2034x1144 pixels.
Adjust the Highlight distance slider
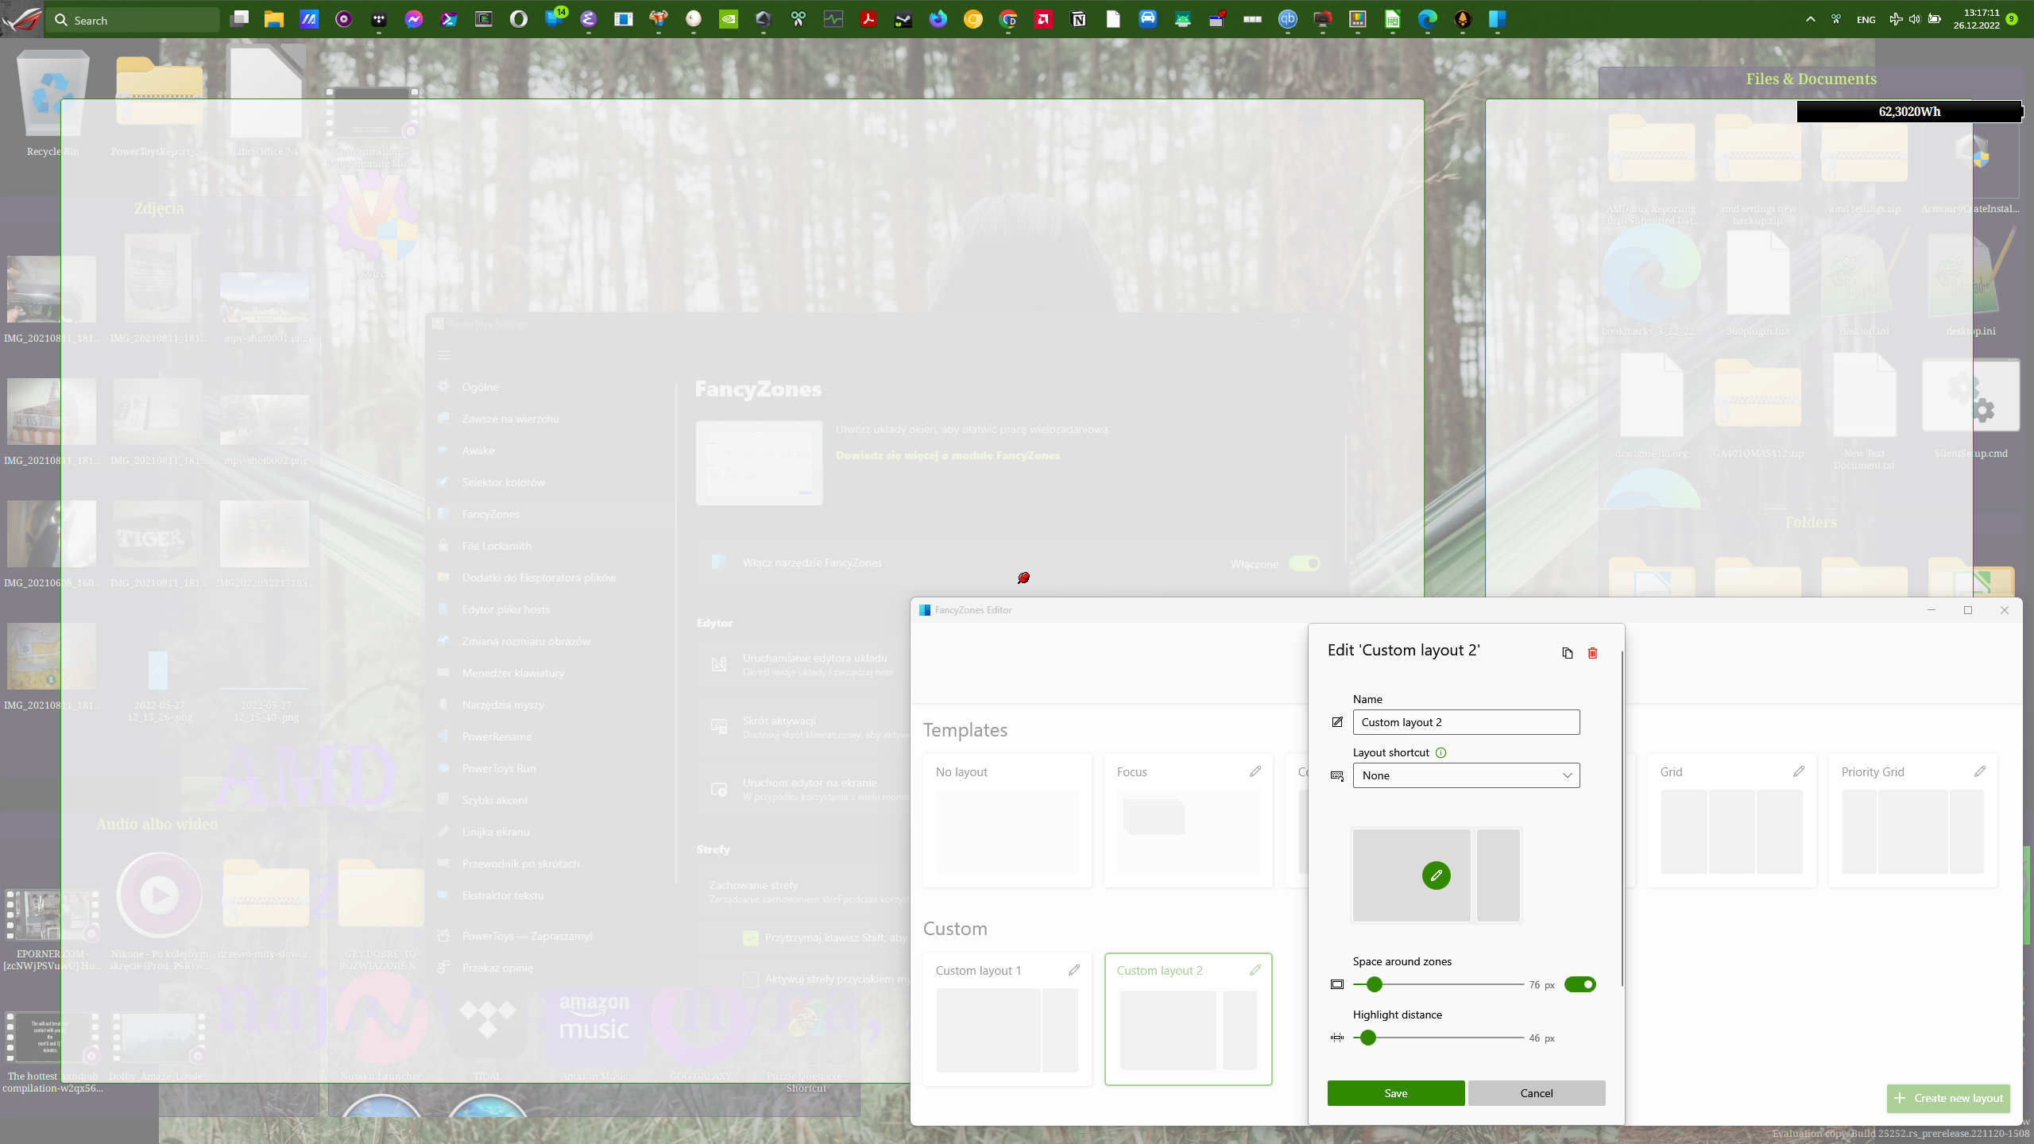point(1367,1037)
